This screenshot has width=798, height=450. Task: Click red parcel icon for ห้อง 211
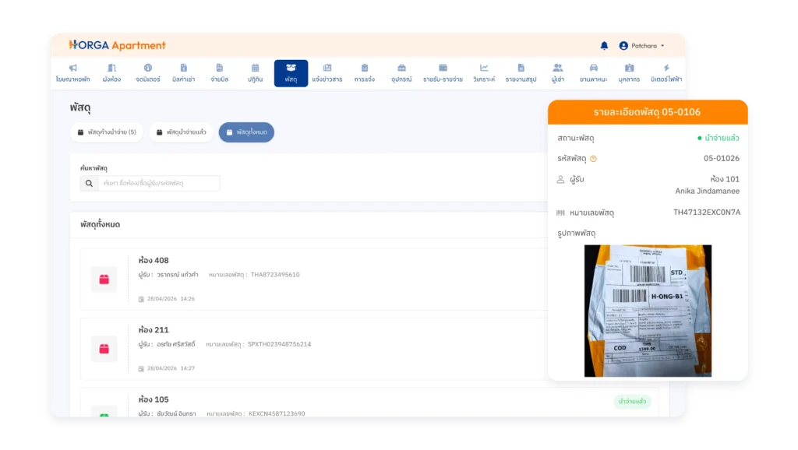(x=104, y=349)
